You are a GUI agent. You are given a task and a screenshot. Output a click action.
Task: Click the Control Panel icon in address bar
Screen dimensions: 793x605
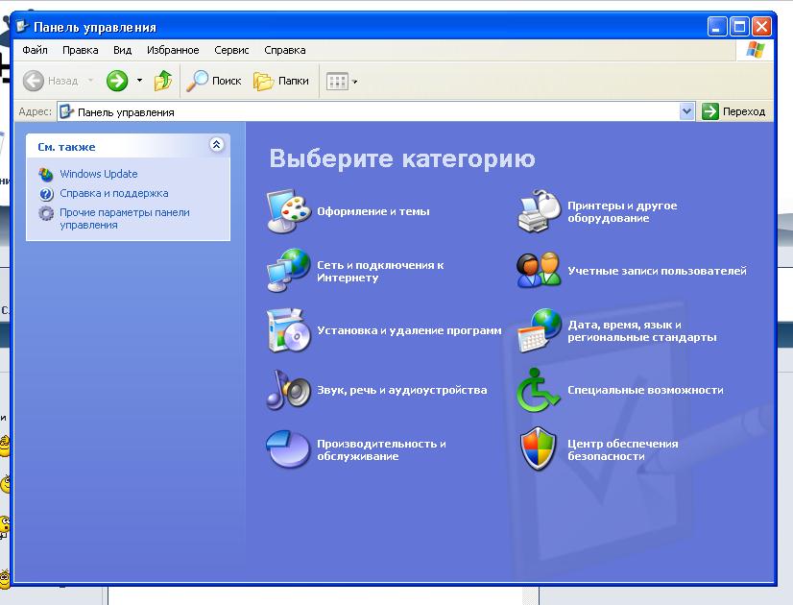[x=66, y=111]
